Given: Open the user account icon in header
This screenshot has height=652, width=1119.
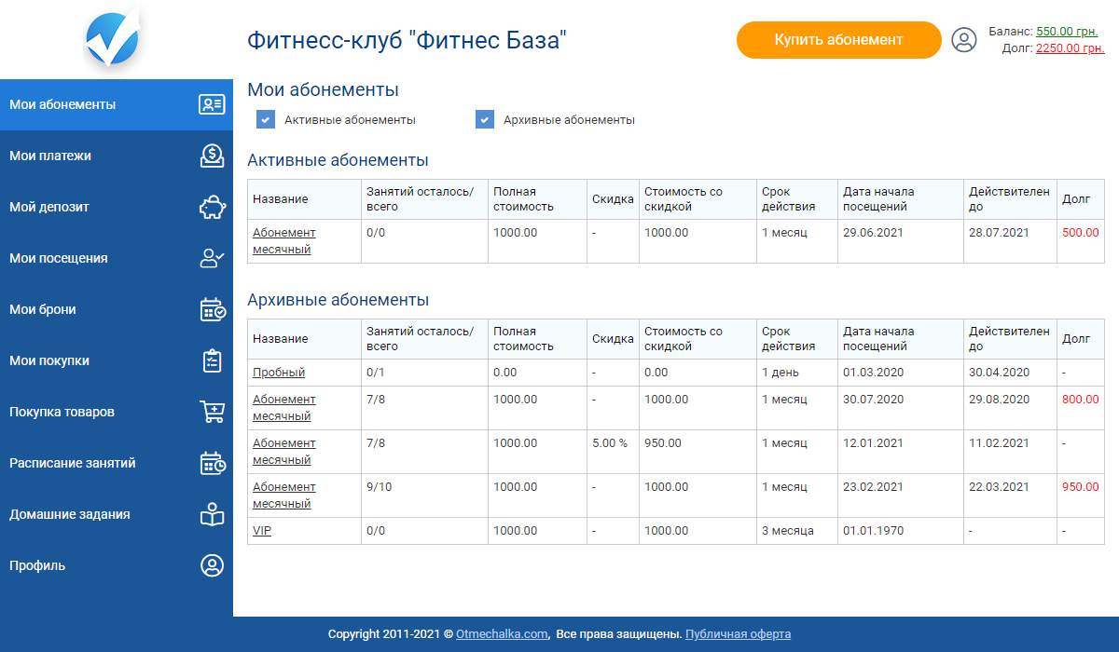Looking at the screenshot, I should pos(963,40).
